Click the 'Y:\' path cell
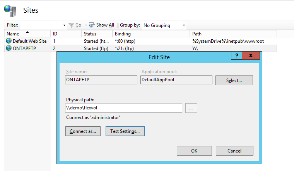This screenshot has height=171, width=294. point(195,49)
